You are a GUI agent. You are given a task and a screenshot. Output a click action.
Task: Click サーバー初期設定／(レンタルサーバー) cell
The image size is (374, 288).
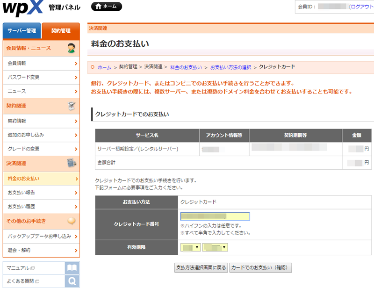[147, 149]
